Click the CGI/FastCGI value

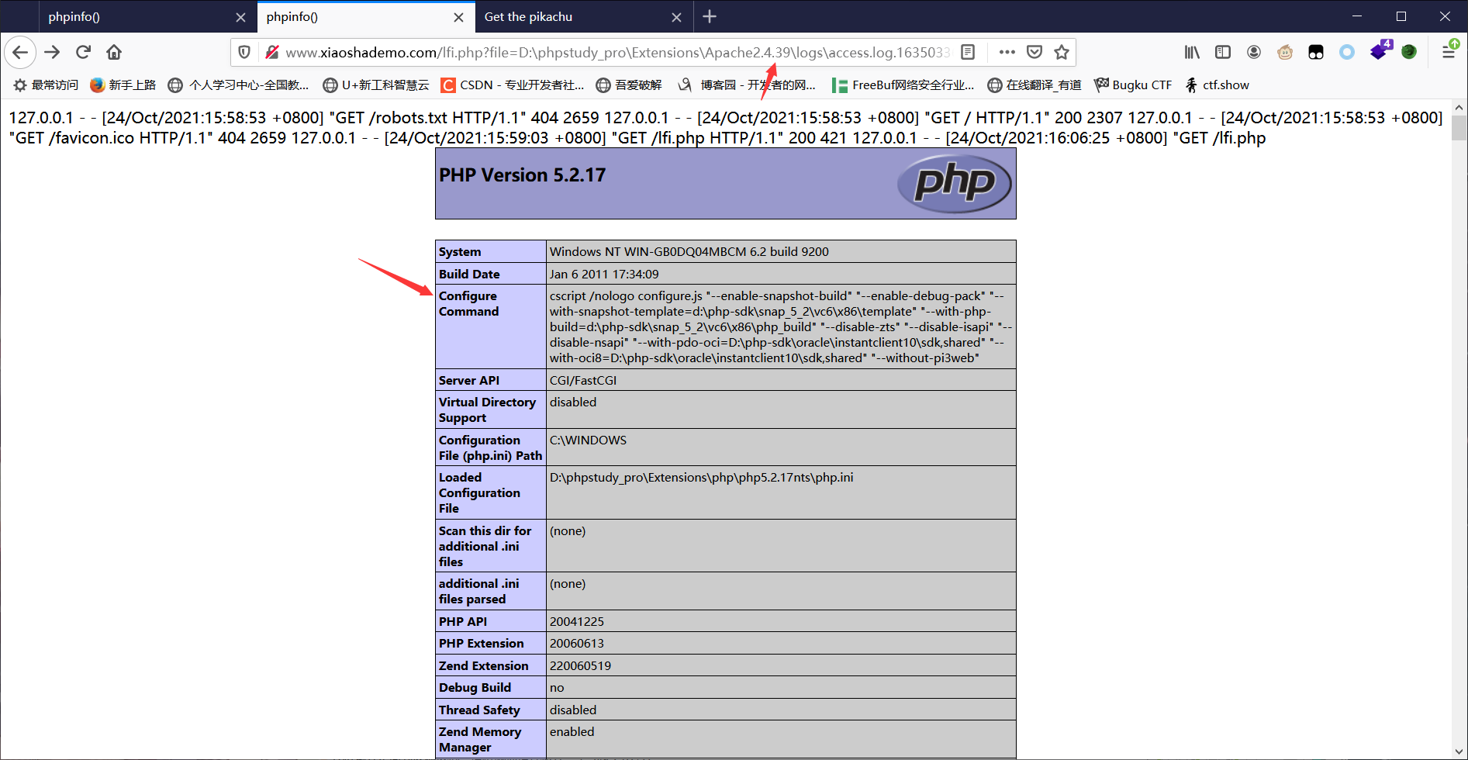[x=583, y=380]
